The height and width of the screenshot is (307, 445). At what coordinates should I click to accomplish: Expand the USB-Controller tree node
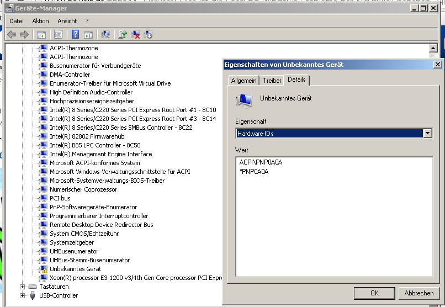click(22, 295)
